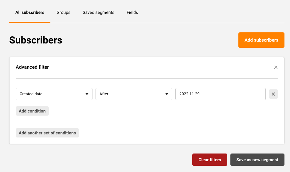Remove the Created date condition row

click(273, 94)
